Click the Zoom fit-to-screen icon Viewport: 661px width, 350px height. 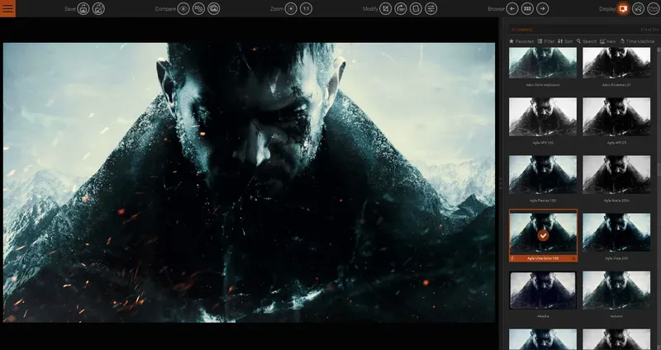tap(291, 8)
